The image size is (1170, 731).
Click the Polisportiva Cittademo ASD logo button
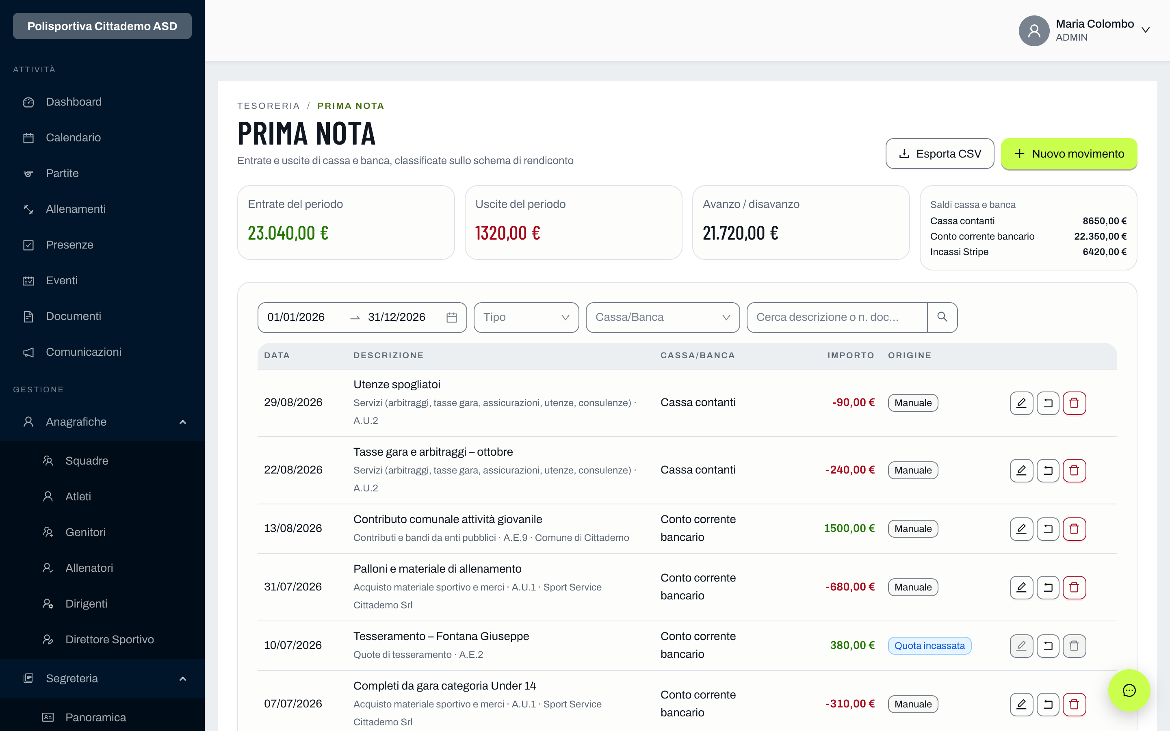102,26
